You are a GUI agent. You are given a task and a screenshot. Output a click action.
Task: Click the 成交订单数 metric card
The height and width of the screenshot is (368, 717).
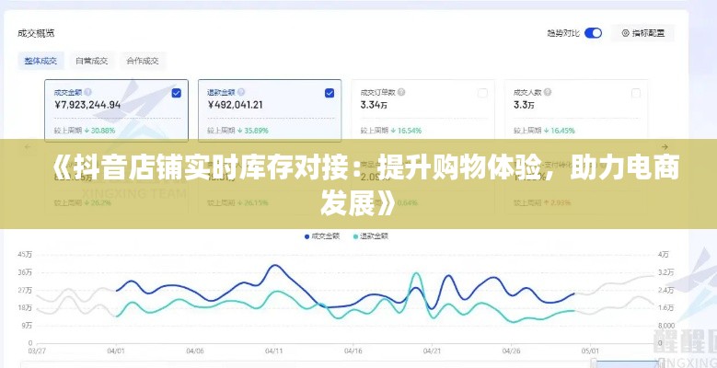pyautogui.click(x=422, y=109)
